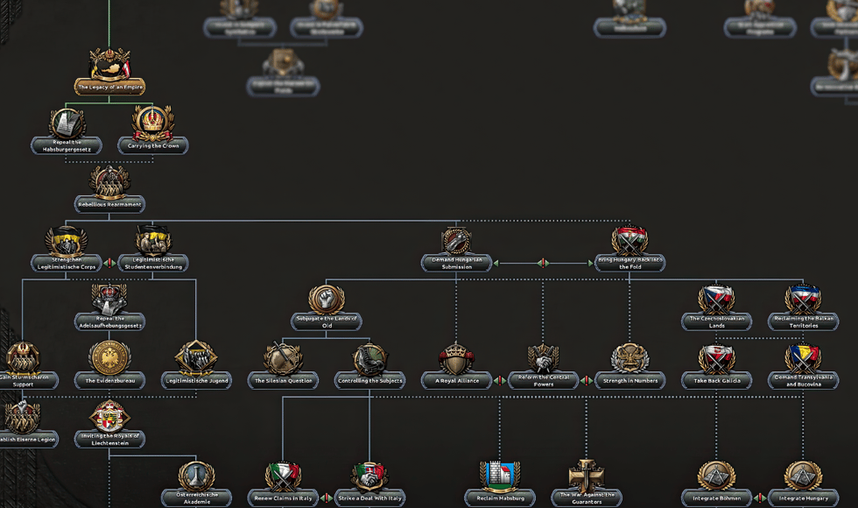Open Repeal the Habsburgergesetz focus

(x=67, y=131)
